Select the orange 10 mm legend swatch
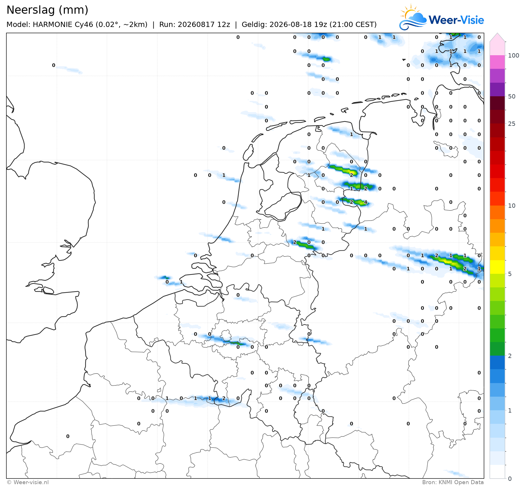Image resolution: width=528 pixels, height=486 pixels. (x=497, y=212)
